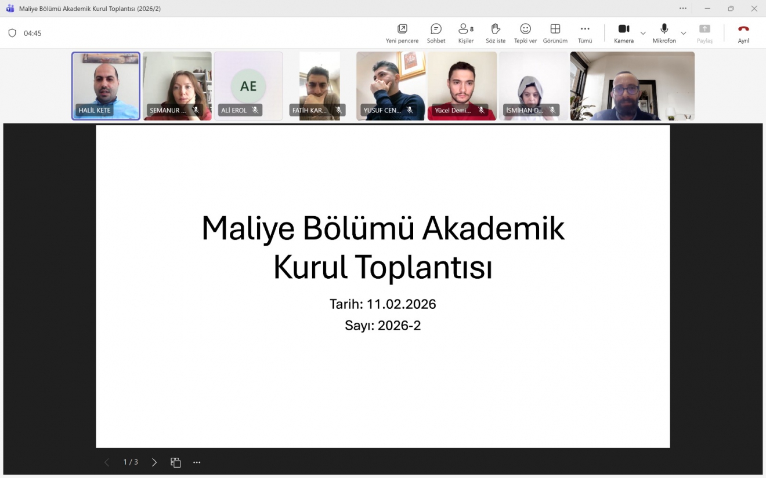Leave the meeting with Ayrıl

click(743, 33)
